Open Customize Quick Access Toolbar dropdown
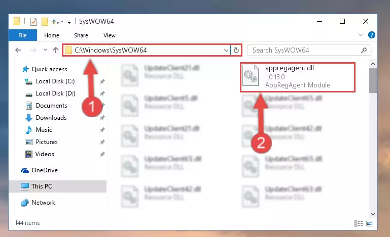 click(69, 22)
